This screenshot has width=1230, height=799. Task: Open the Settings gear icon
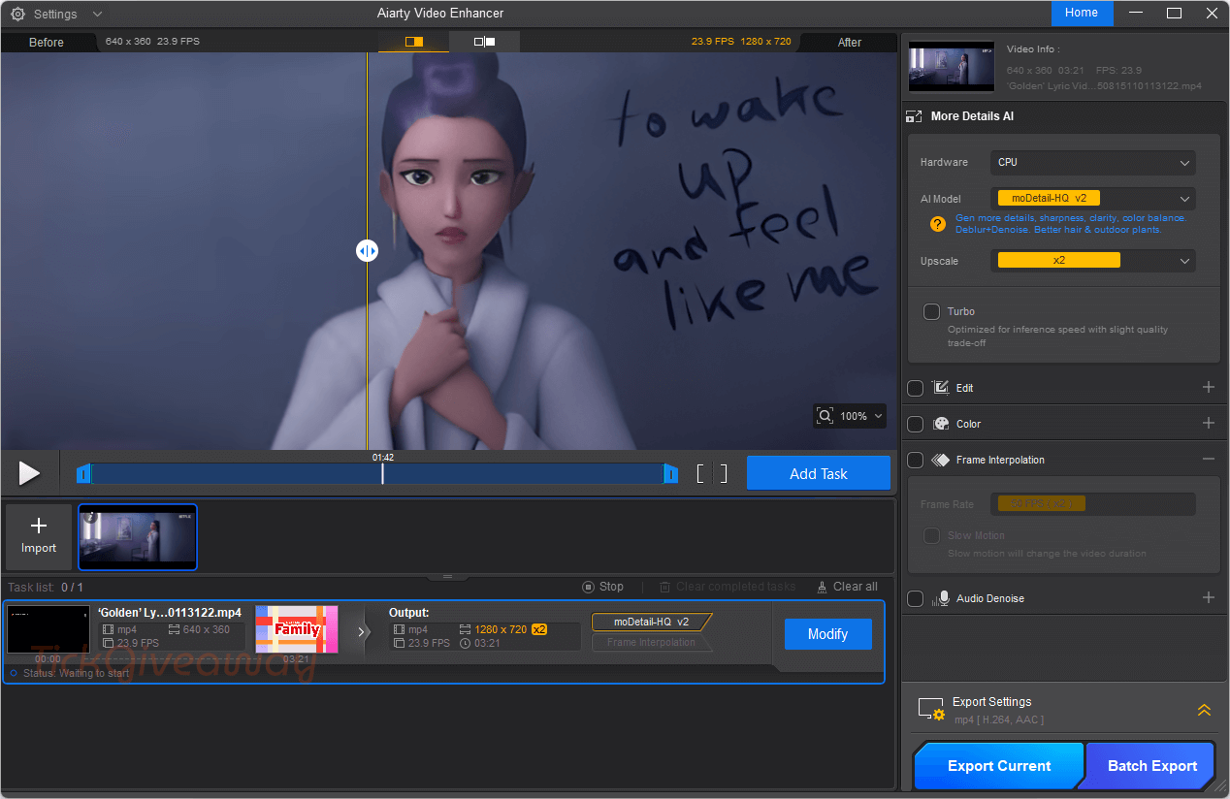[17, 14]
